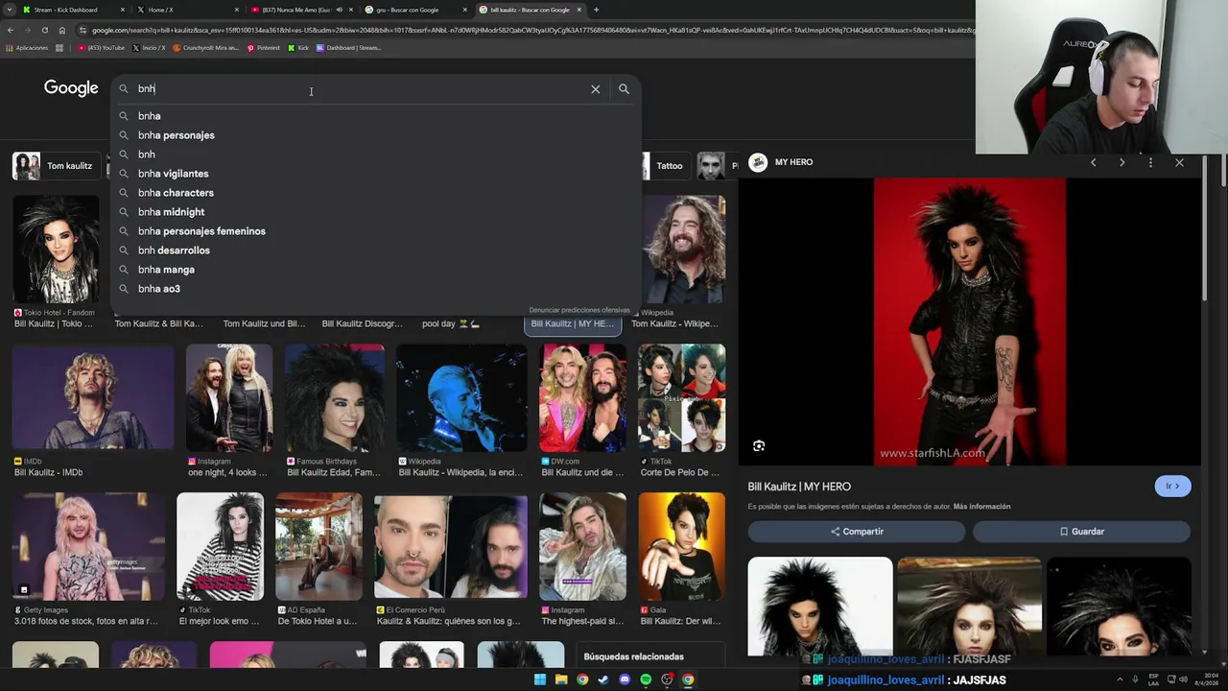The image size is (1228, 691).
Task: Click browser home button
Action: click(x=62, y=30)
